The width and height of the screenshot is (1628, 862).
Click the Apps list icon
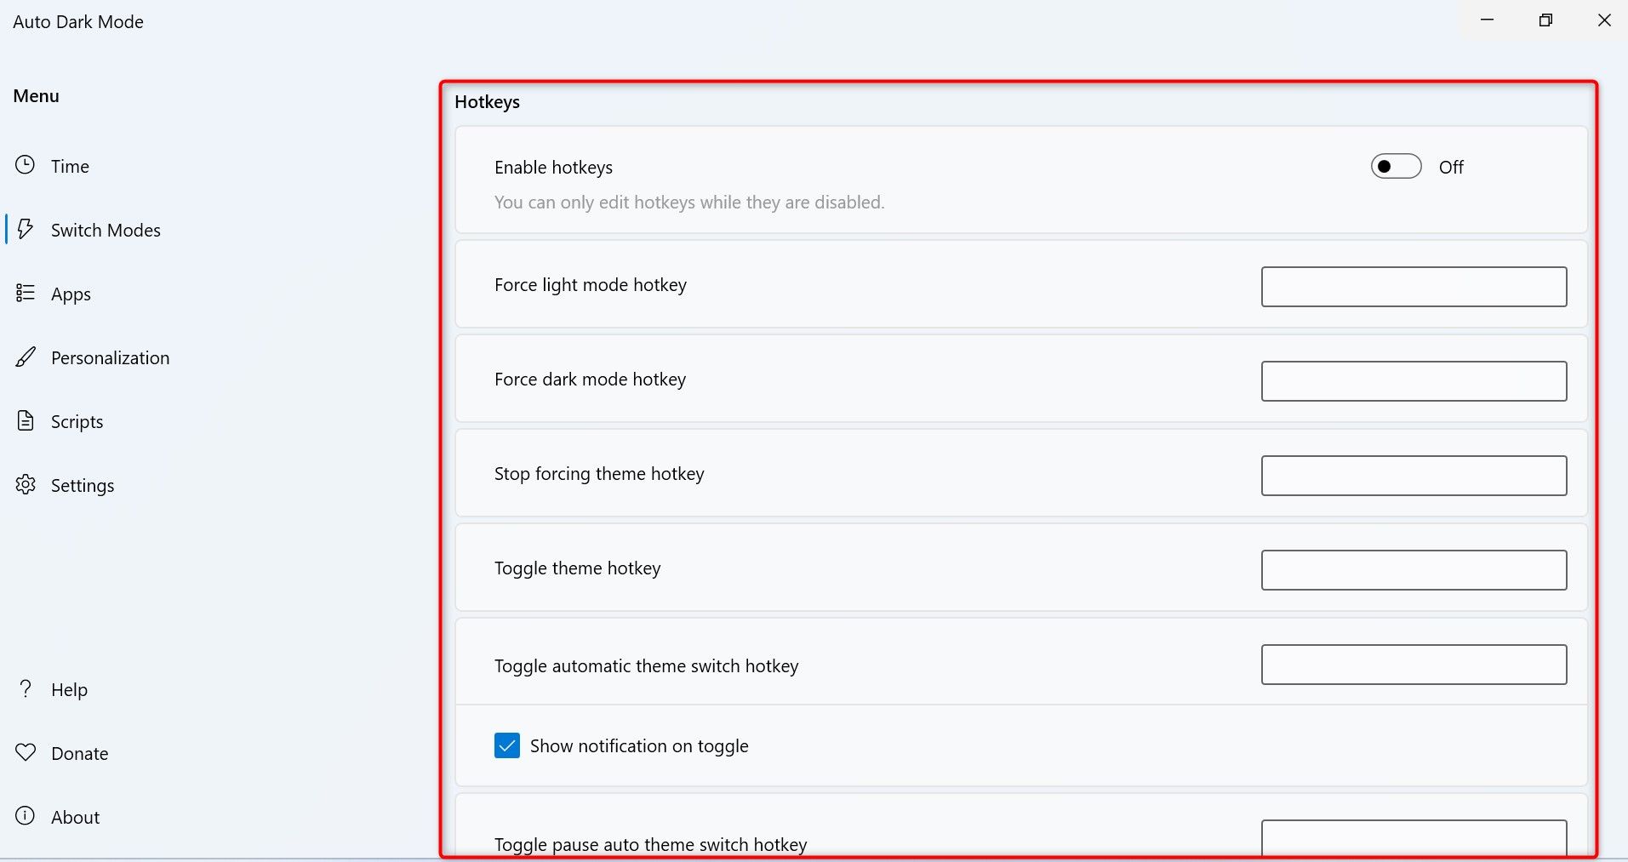pos(26,293)
